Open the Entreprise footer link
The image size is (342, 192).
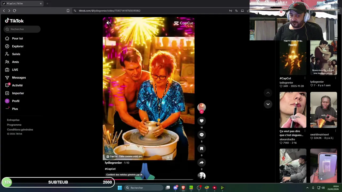(13, 120)
